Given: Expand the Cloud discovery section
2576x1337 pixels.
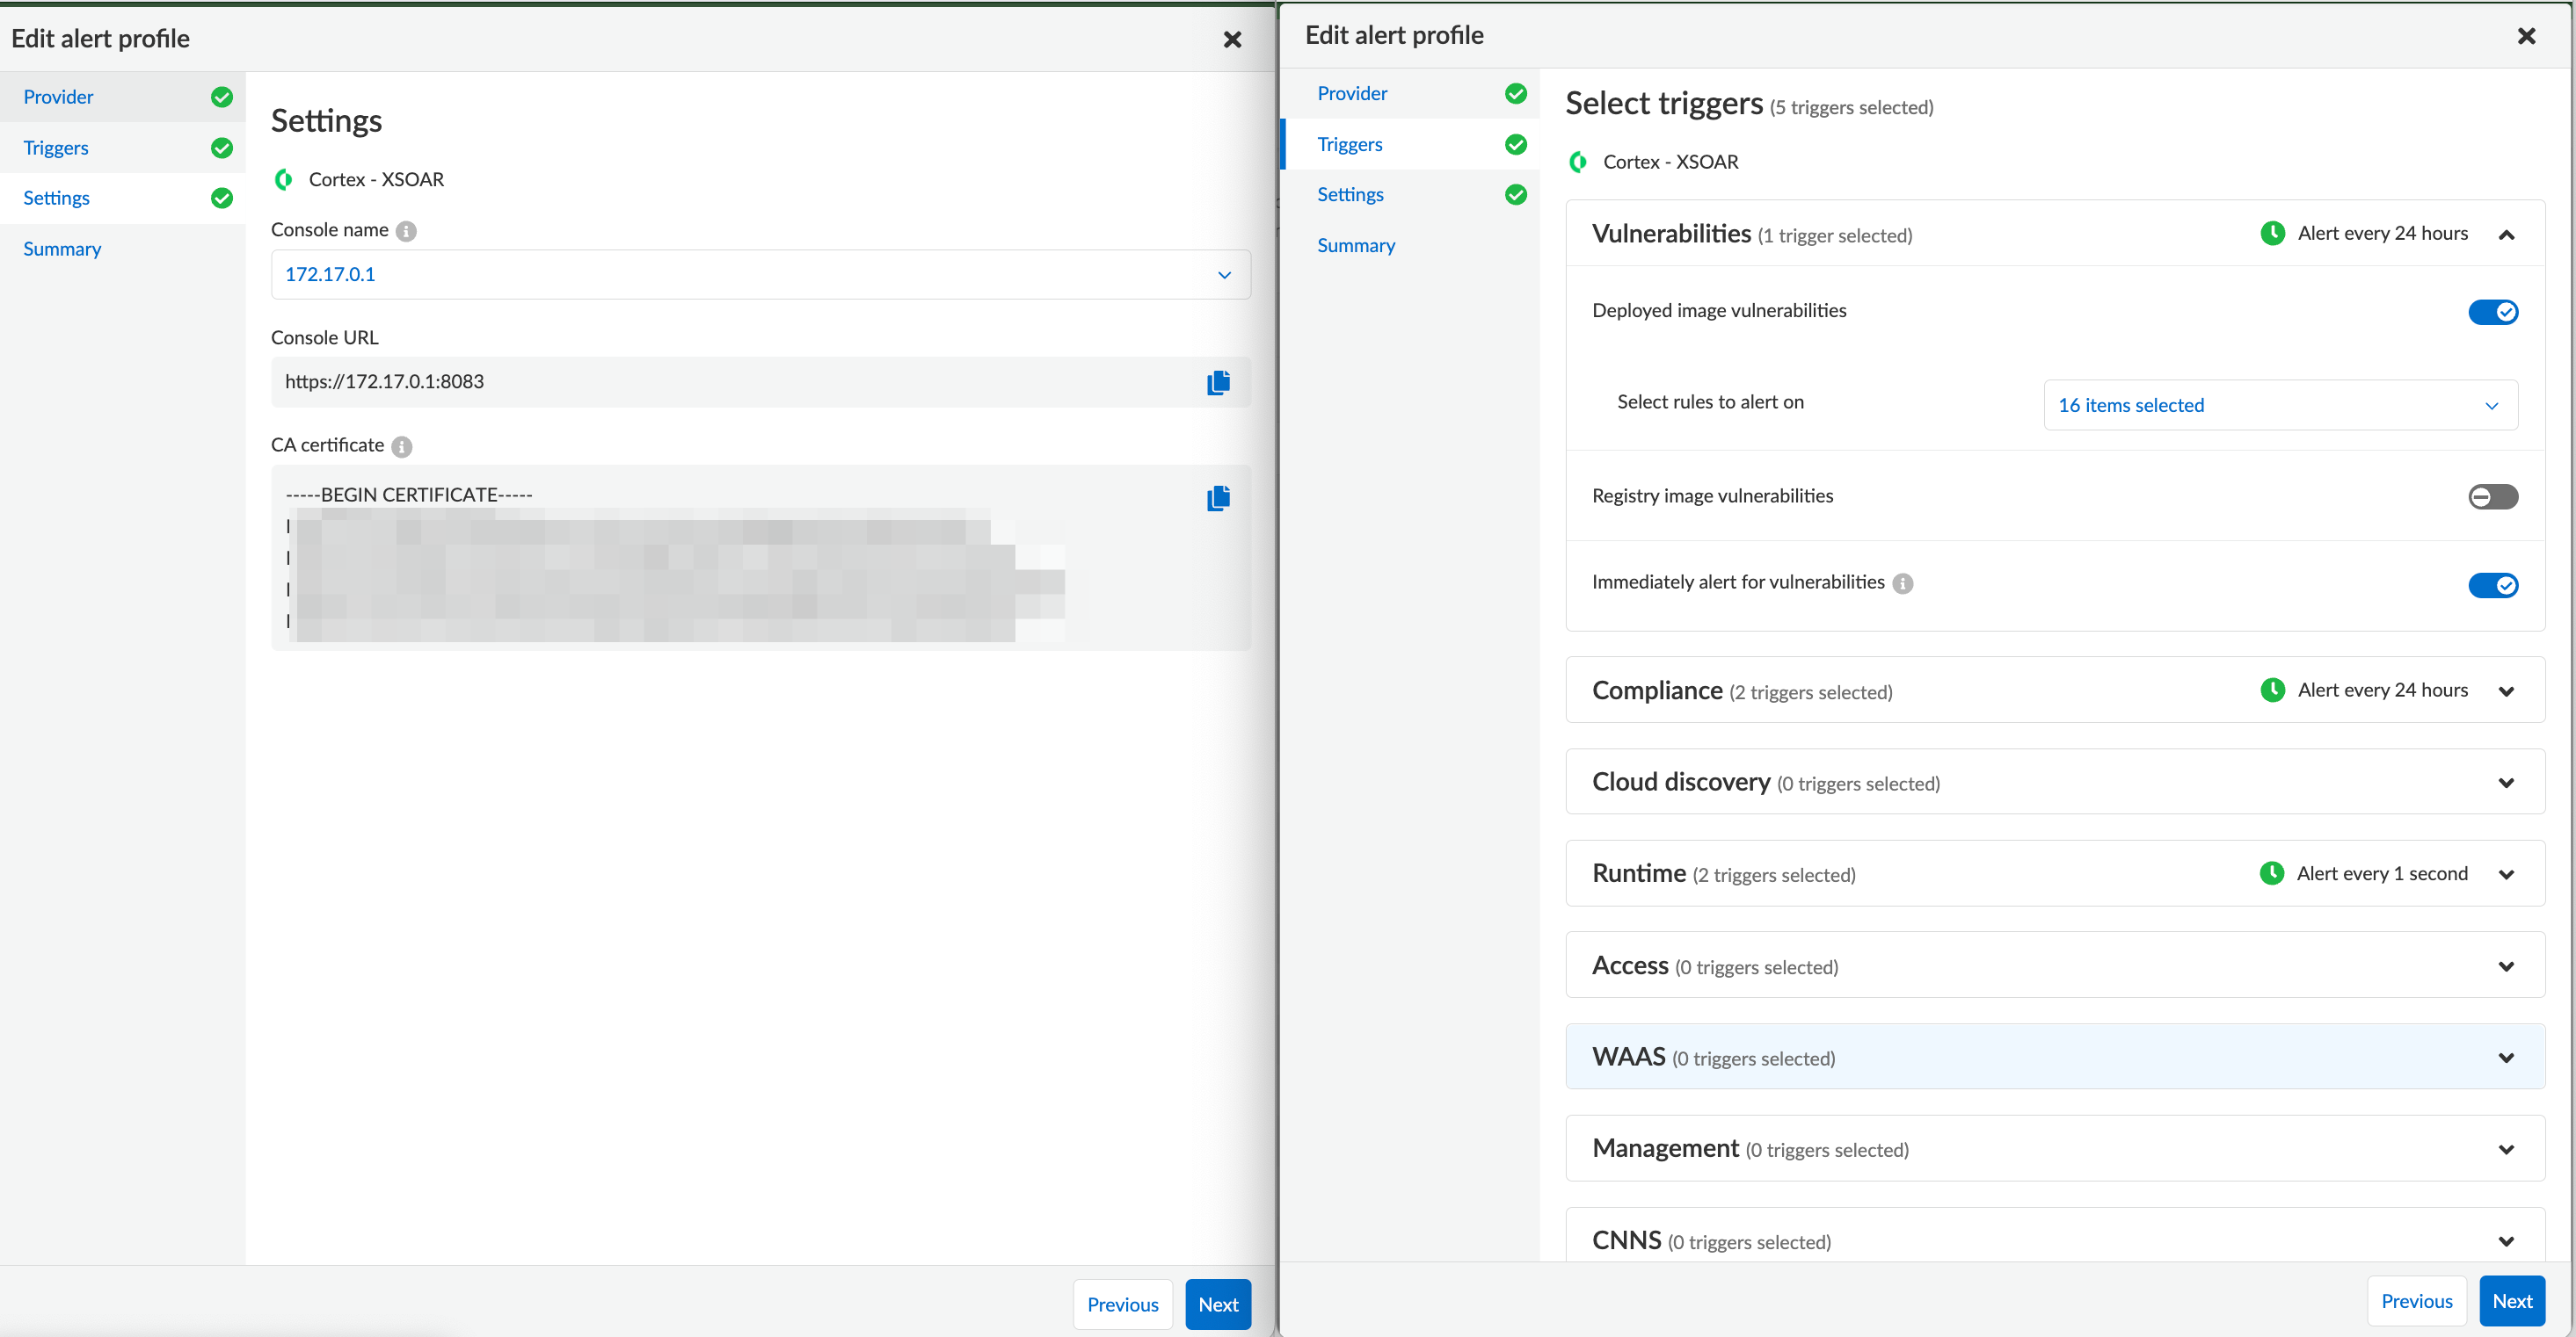Looking at the screenshot, I should click(x=2506, y=784).
